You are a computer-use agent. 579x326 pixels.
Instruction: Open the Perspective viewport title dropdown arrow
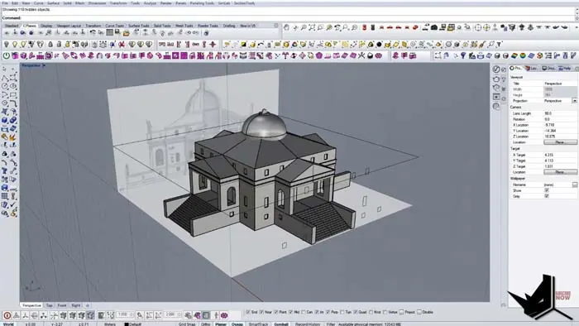pos(44,65)
